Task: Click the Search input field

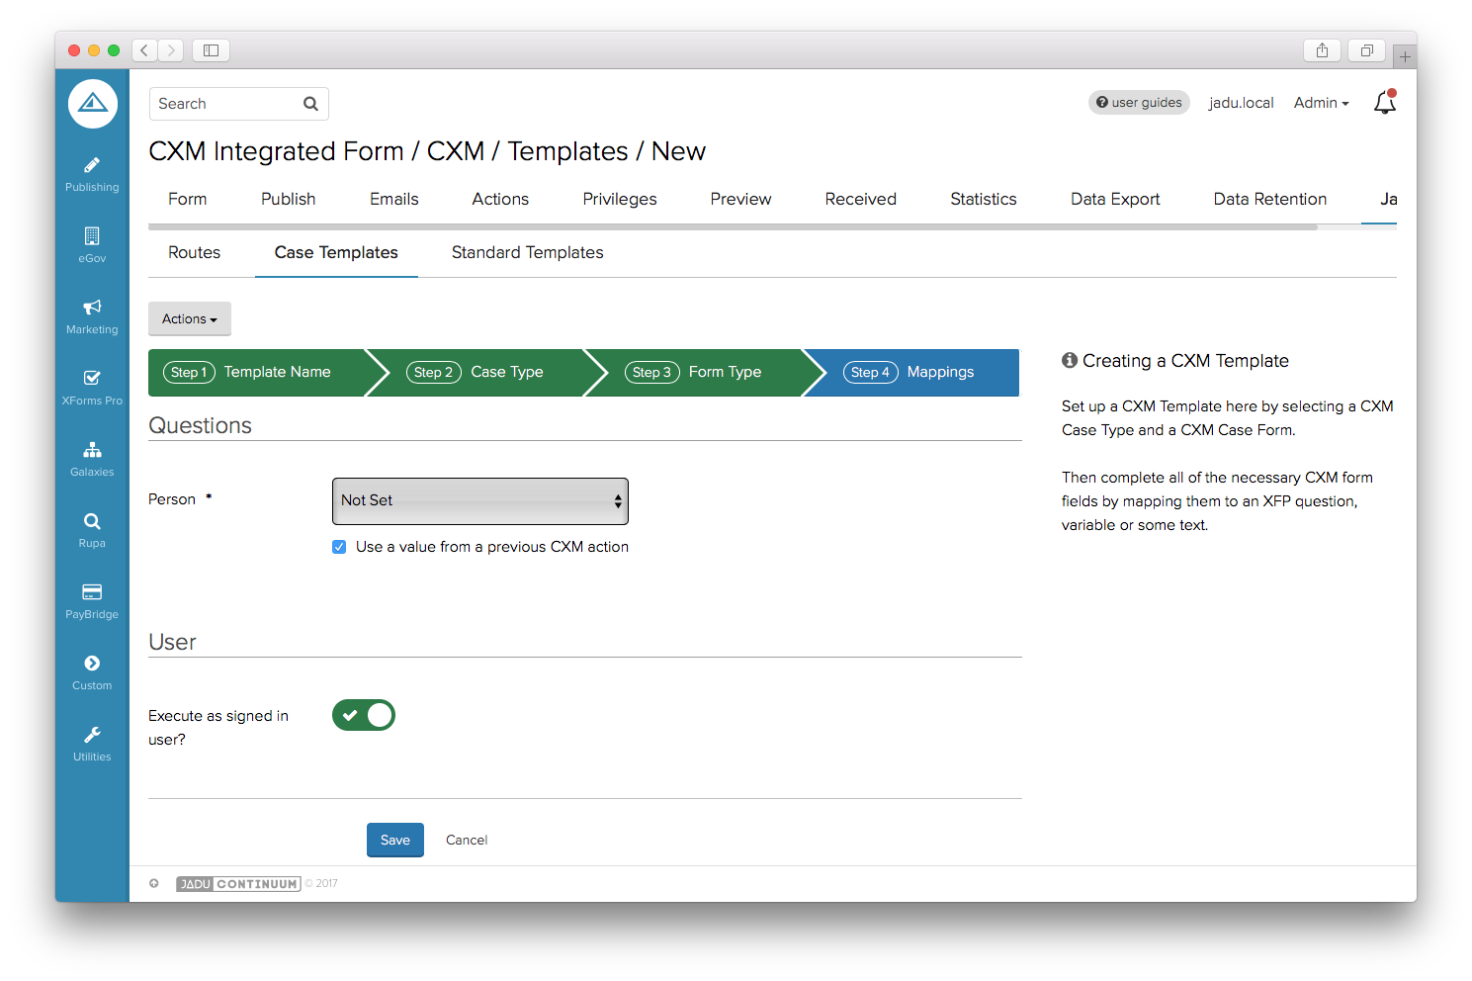Action: (x=227, y=104)
